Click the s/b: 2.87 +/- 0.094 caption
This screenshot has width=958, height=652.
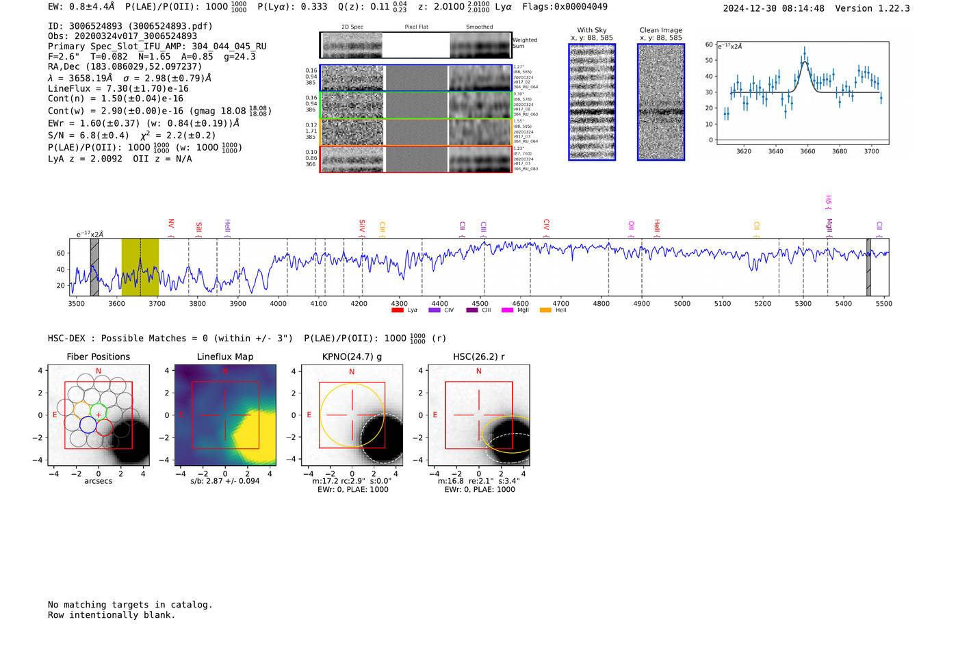pyautogui.click(x=225, y=481)
